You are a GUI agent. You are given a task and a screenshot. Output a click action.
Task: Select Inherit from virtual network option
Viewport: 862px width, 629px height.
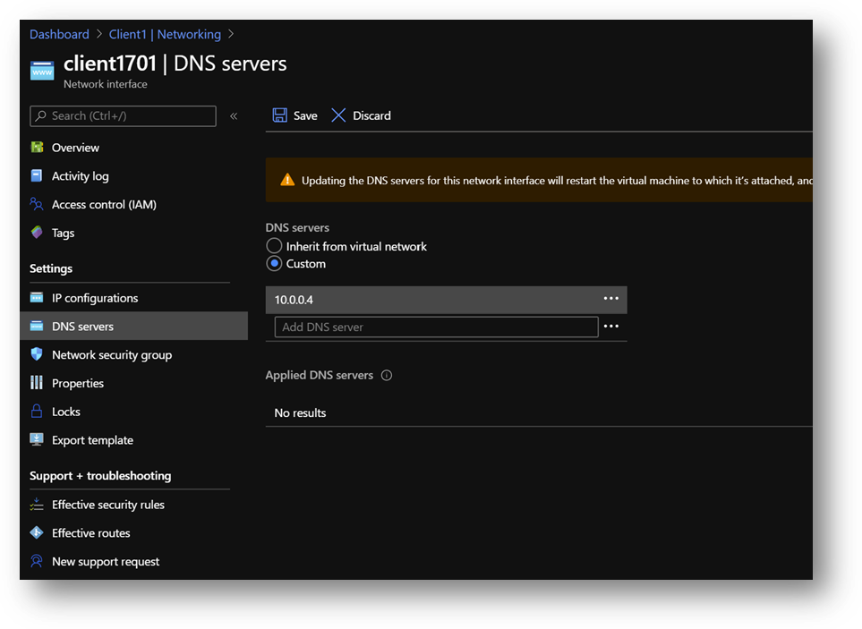(x=275, y=246)
